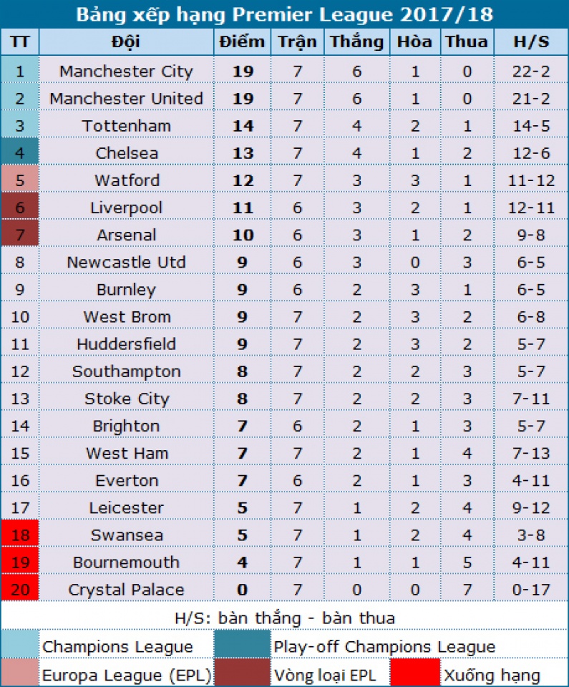This screenshot has width=569, height=687.
Task: Click the red Xuống hạng legend swatch
Action: click(414, 673)
